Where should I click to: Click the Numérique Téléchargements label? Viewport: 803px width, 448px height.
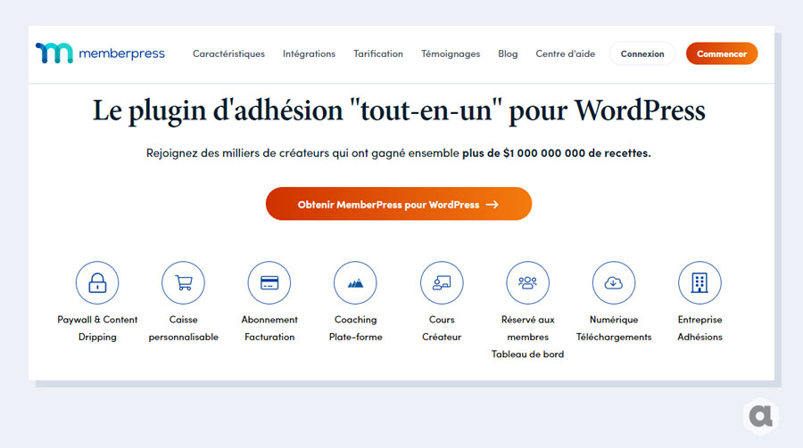click(614, 329)
